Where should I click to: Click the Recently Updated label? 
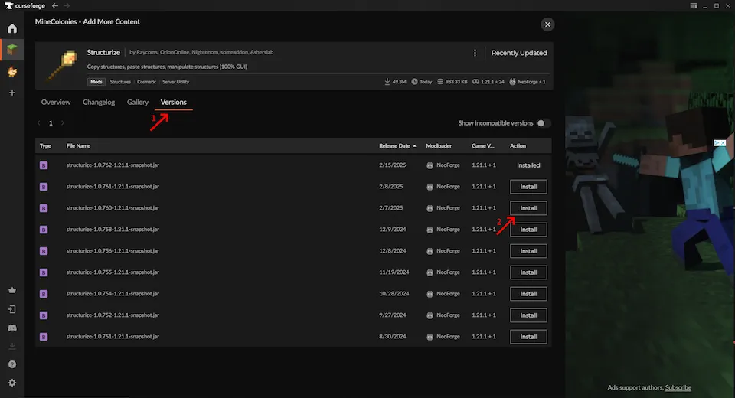(x=519, y=53)
